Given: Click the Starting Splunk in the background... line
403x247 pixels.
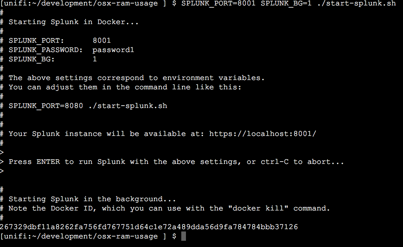Looking at the screenshot, I should coord(92,199).
